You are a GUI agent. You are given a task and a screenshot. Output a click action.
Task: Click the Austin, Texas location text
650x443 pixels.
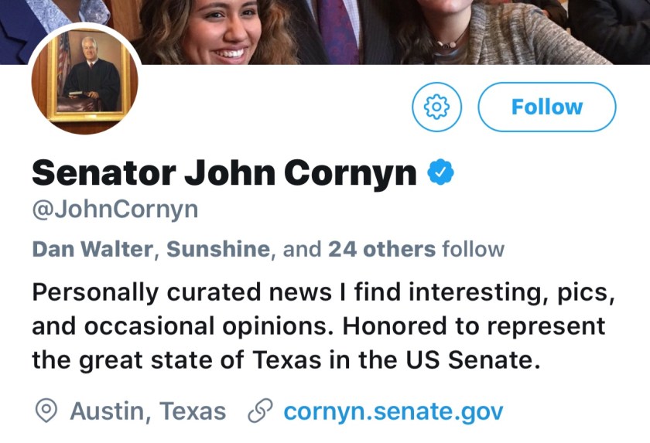(x=148, y=411)
